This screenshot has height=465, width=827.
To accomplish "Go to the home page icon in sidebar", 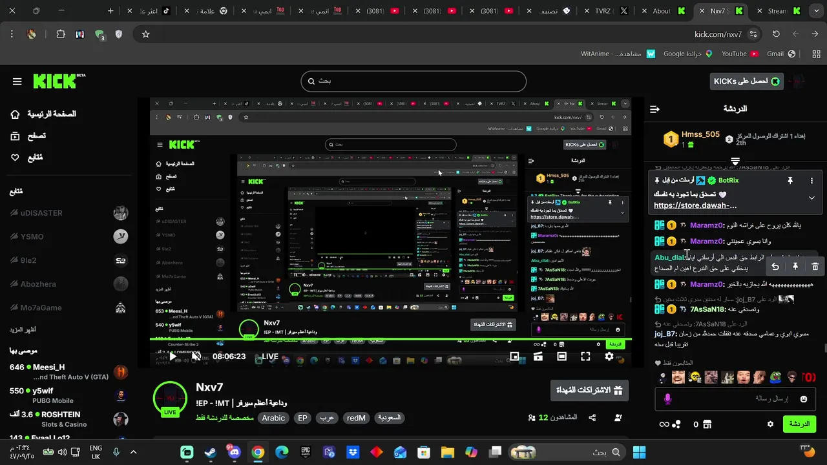I will pos(15,114).
